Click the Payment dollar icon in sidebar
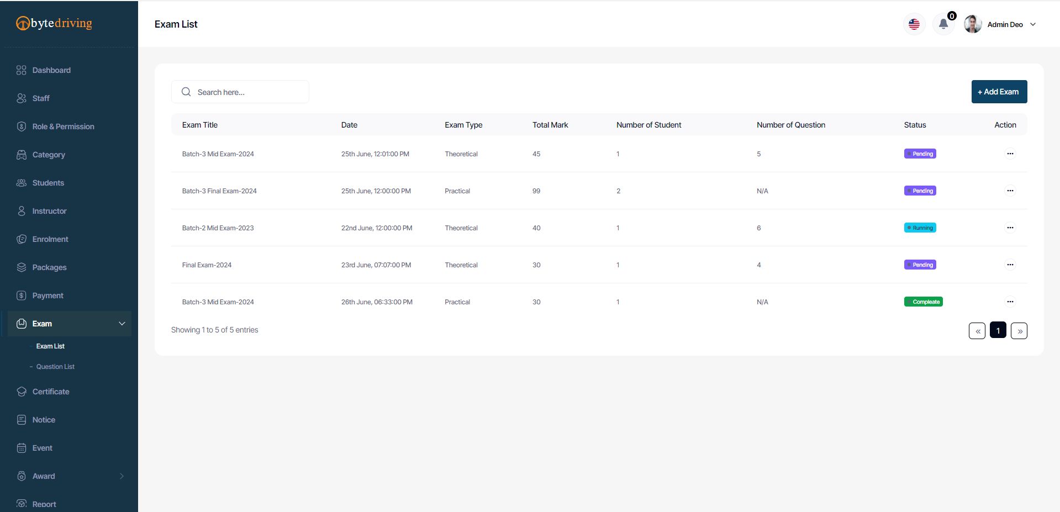 coord(22,295)
